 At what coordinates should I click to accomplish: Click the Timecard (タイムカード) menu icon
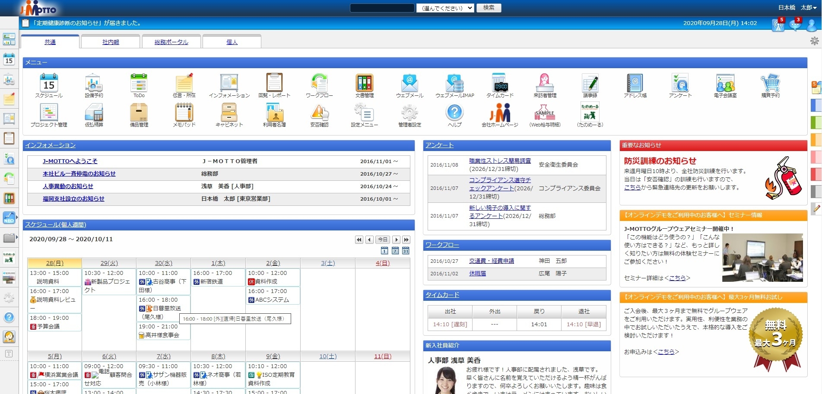500,83
